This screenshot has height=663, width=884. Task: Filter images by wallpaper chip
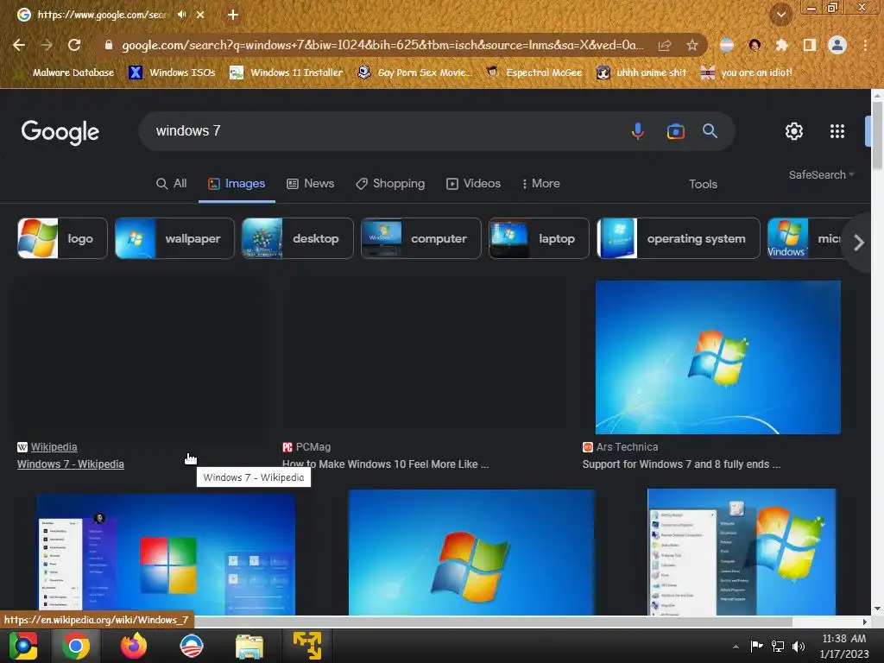tap(174, 238)
